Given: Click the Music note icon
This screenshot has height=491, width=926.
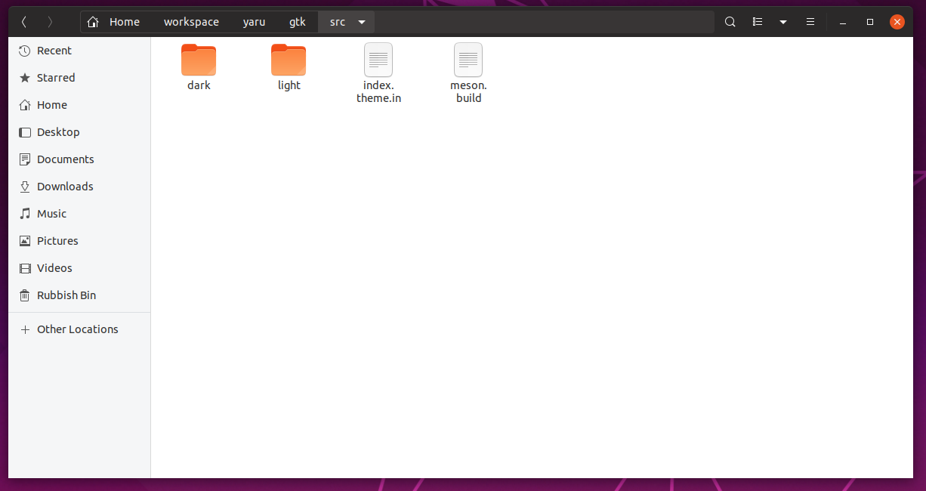Looking at the screenshot, I should point(25,214).
